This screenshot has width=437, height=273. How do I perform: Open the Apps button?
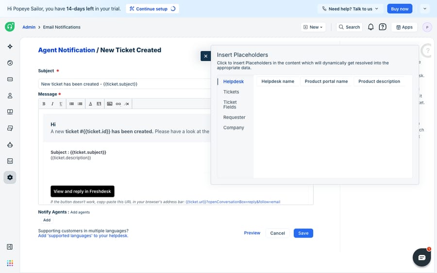click(x=404, y=27)
